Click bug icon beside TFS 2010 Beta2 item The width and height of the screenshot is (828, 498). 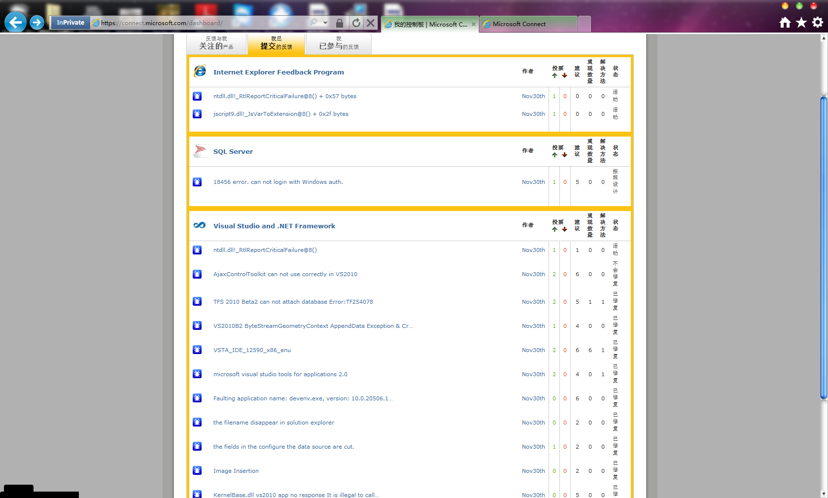tap(197, 301)
